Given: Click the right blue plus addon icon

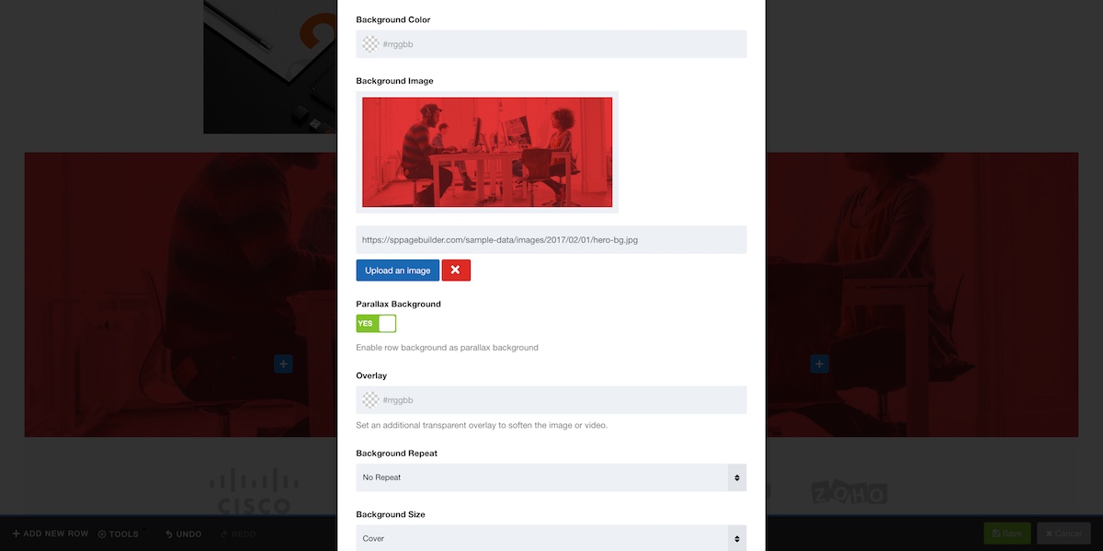Looking at the screenshot, I should click(x=820, y=364).
